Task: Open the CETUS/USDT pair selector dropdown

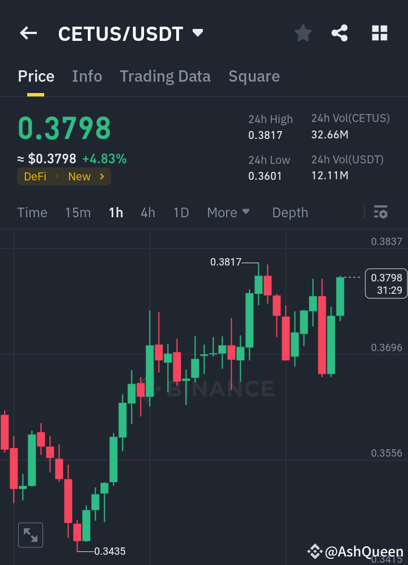Action: click(x=196, y=33)
